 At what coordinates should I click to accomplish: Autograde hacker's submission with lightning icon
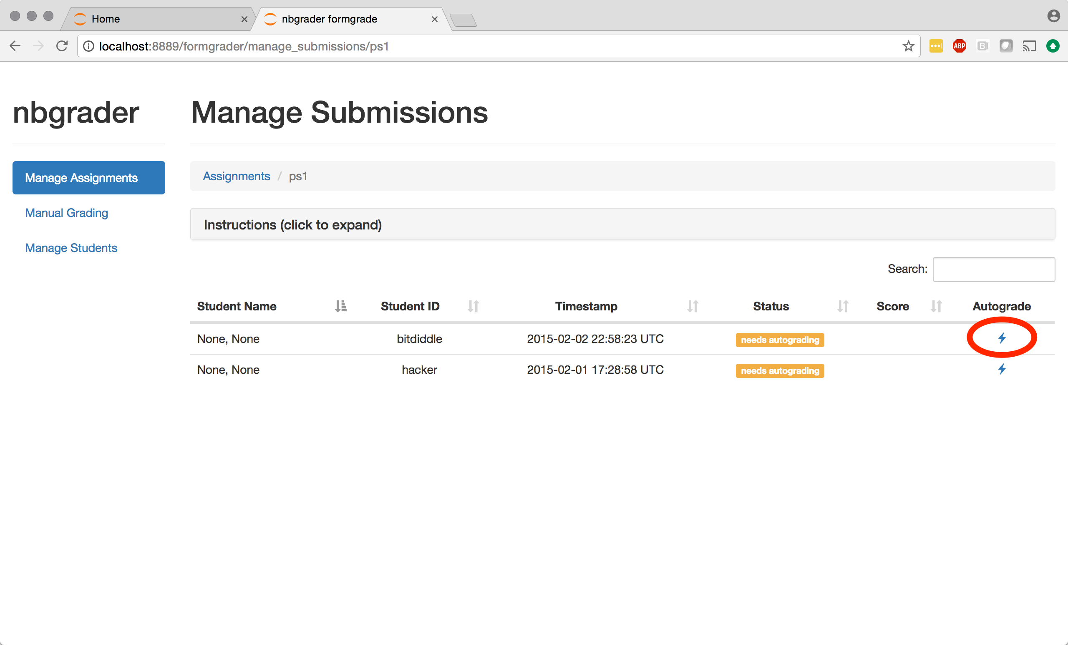coord(1002,369)
